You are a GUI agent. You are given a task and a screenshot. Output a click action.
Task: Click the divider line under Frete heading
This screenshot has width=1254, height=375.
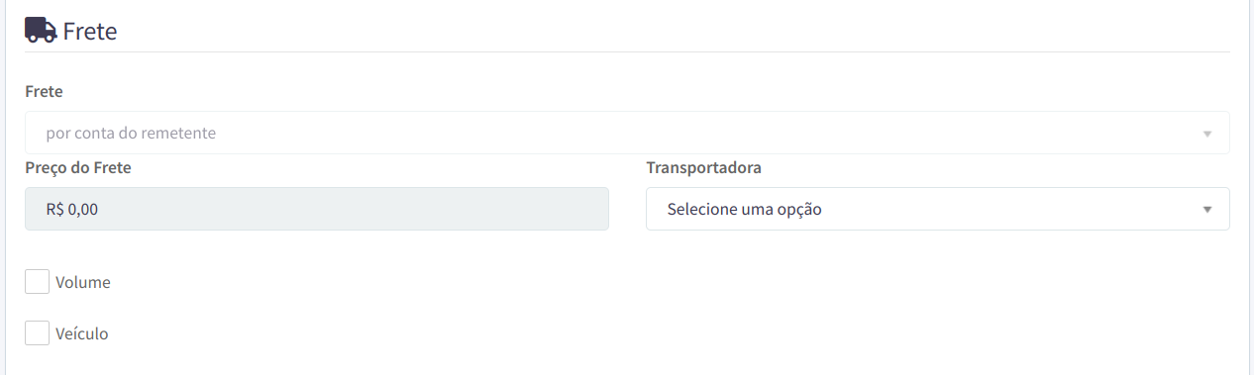click(627, 51)
